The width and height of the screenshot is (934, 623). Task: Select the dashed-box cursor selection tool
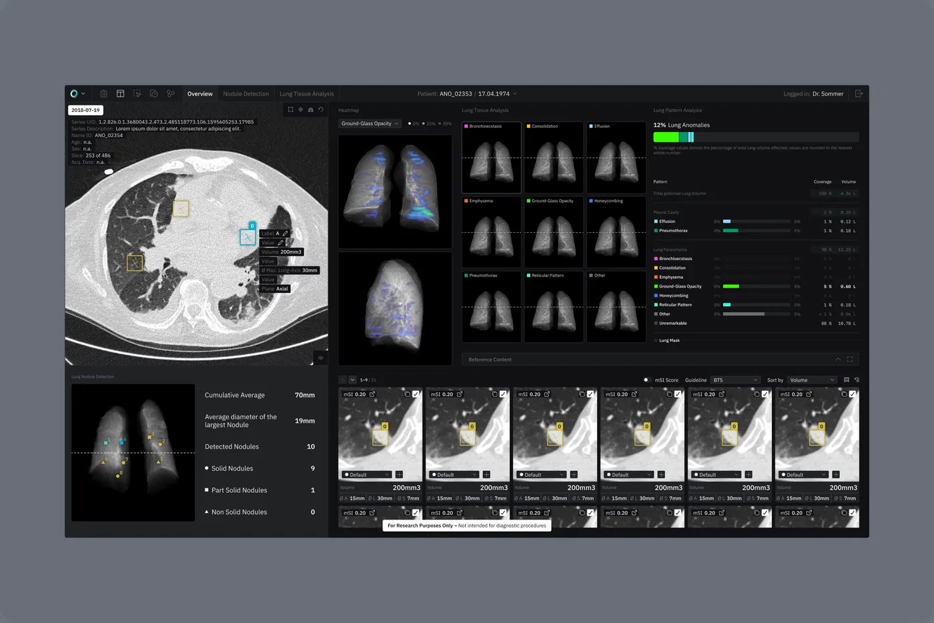coord(137,93)
